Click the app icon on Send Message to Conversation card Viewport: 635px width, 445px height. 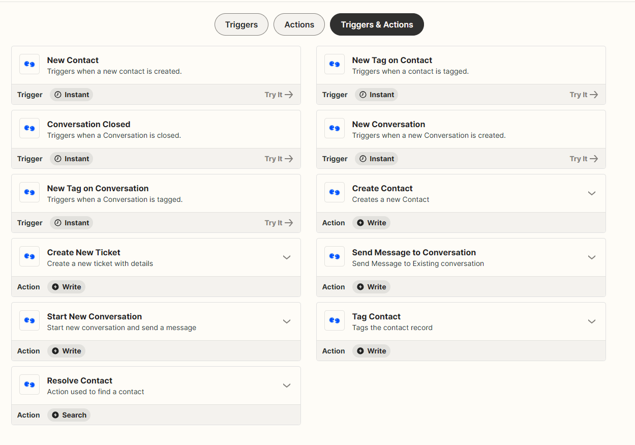[335, 257]
